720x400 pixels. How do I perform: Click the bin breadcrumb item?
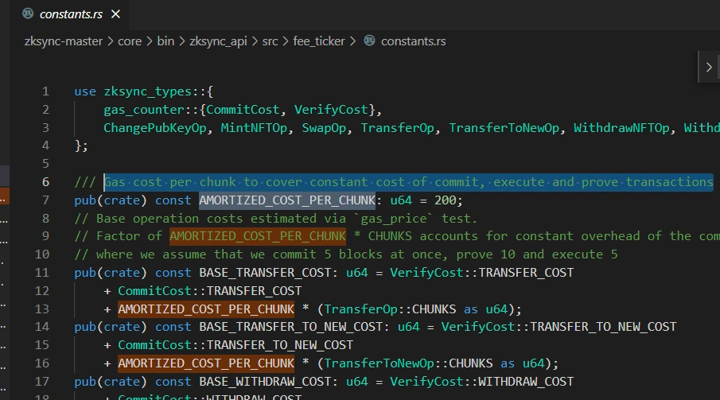click(x=165, y=41)
